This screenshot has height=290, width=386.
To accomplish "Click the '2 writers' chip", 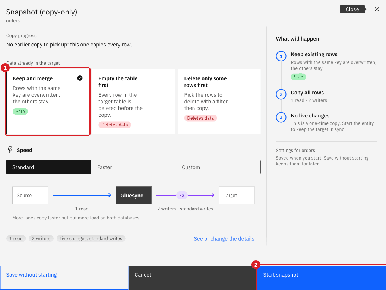I will point(41,238).
